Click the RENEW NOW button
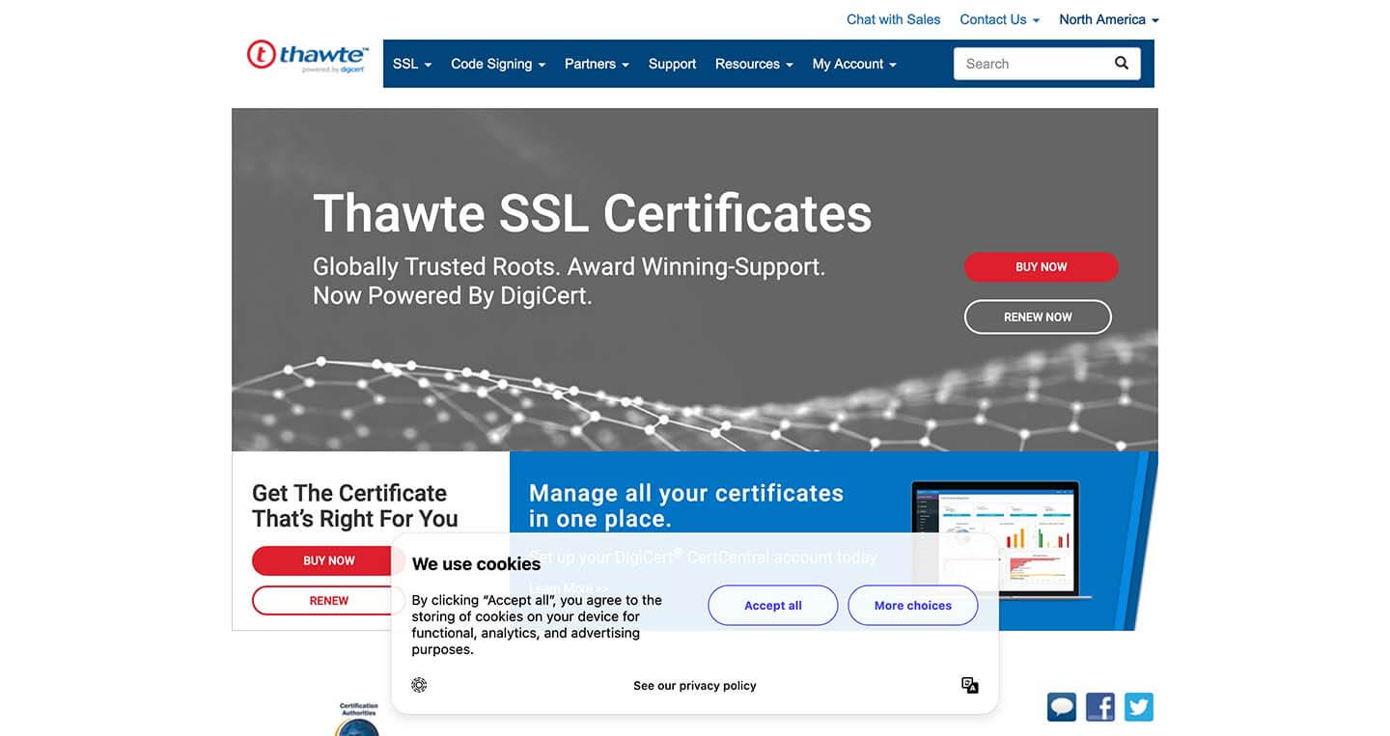 (1038, 317)
